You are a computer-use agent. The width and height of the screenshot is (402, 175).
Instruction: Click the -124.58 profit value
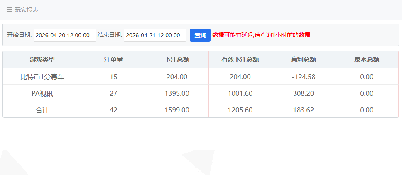pos(303,77)
